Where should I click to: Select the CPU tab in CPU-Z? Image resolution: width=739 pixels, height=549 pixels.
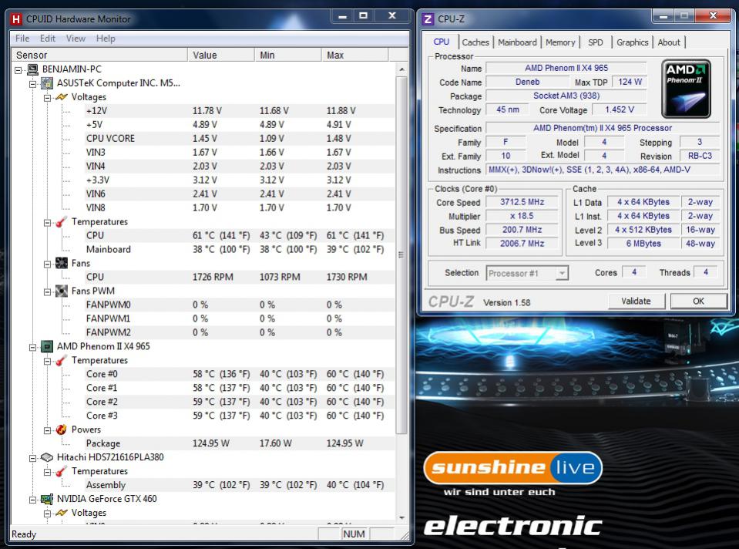[x=441, y=42]
